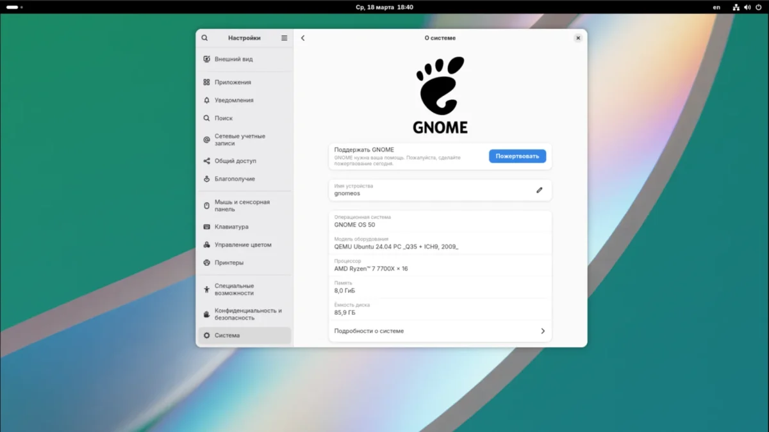
Task: Click the mouse and touchpad icon
Action: [x=206, y=205]
